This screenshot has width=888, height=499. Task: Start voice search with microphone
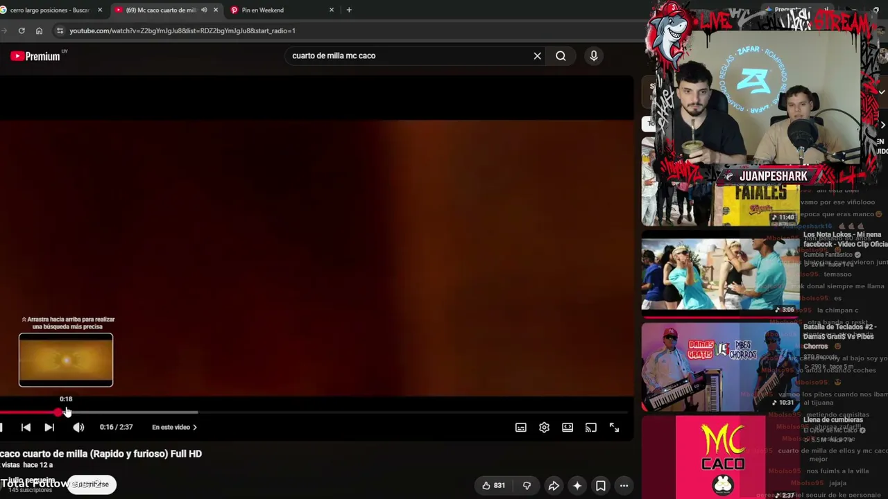tap(594, 55)
